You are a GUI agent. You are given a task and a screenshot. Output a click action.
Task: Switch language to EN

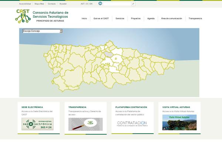pyautogui.click(x=91, y=4)
